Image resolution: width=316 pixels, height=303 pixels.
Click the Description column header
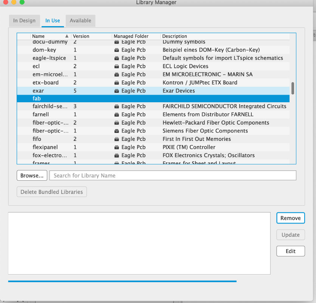click(x=225, y=36)
